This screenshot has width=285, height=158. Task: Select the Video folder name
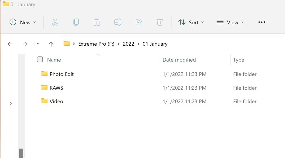pyautogui.click(x=56, y=102)
